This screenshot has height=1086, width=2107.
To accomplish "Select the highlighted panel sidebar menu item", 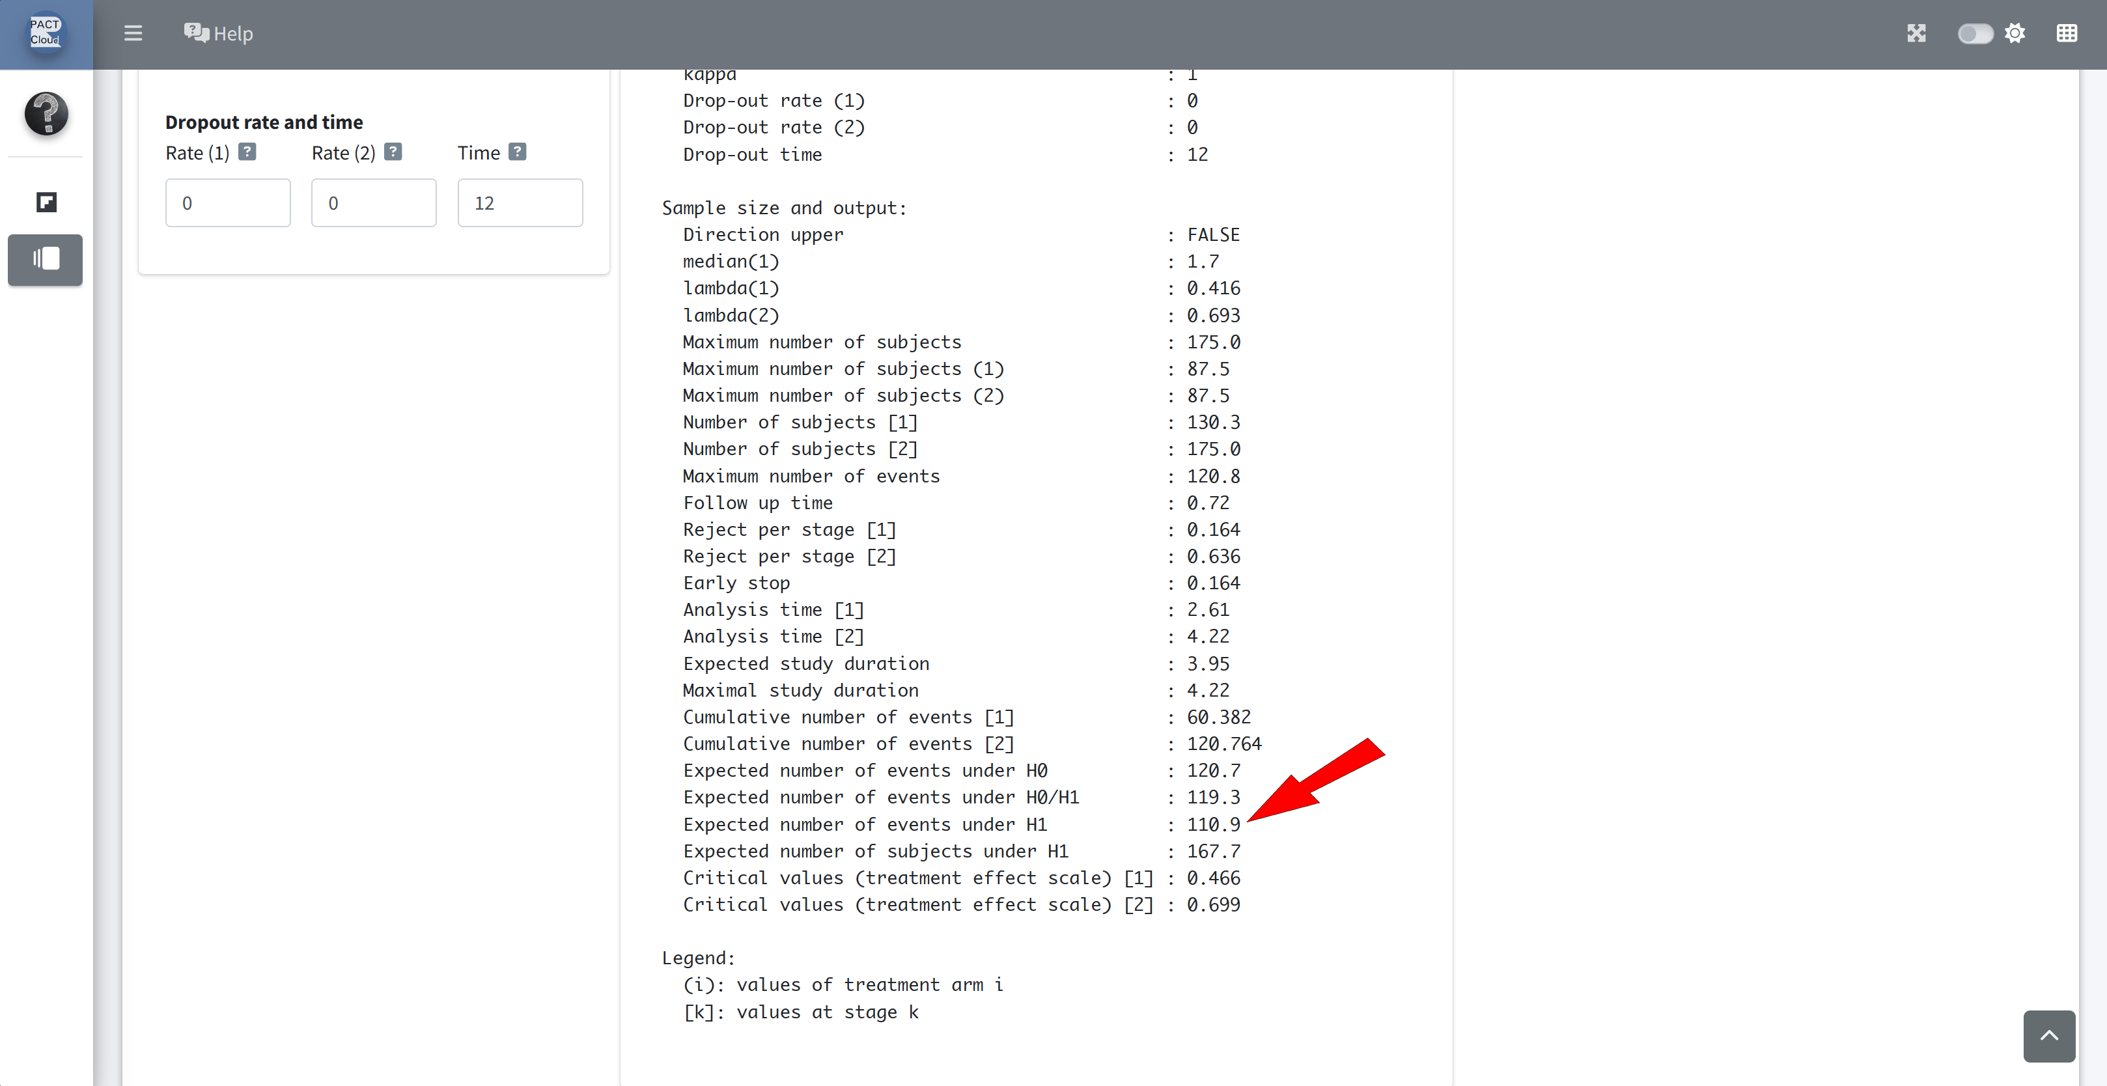I will [x=46, y=259].
